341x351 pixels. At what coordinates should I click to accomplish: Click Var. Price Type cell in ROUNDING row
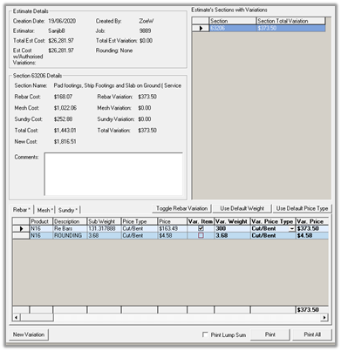(x=273, y=235)
